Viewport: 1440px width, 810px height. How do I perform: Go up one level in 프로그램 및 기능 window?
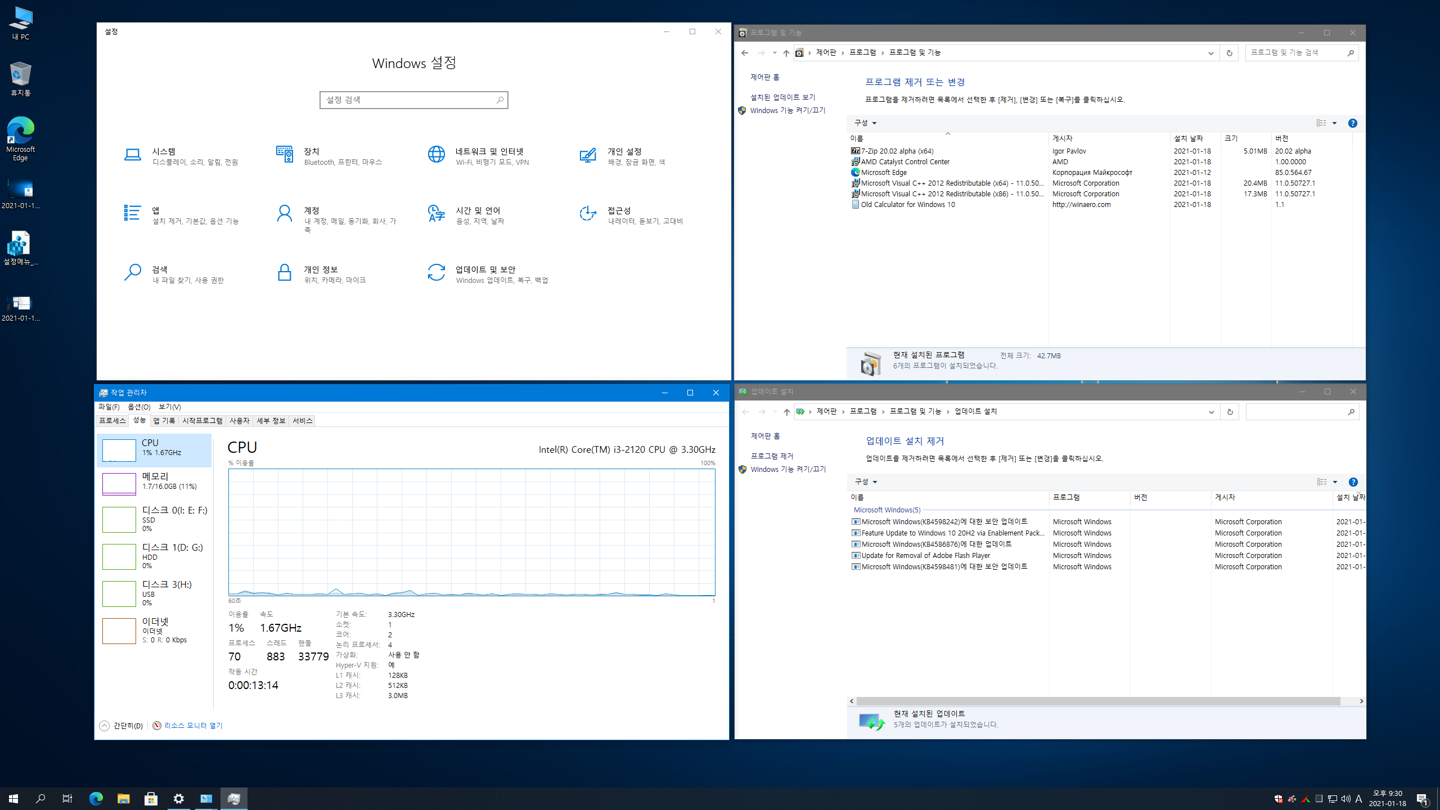click(x=786, y=53)
